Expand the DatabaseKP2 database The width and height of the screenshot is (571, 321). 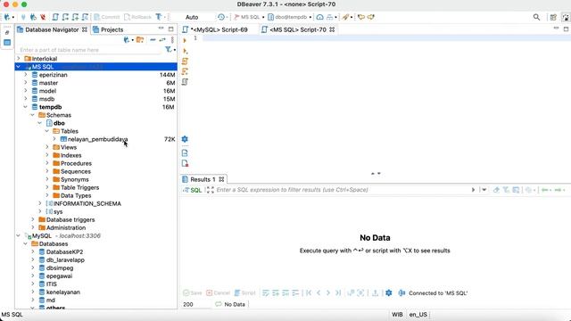33,251
